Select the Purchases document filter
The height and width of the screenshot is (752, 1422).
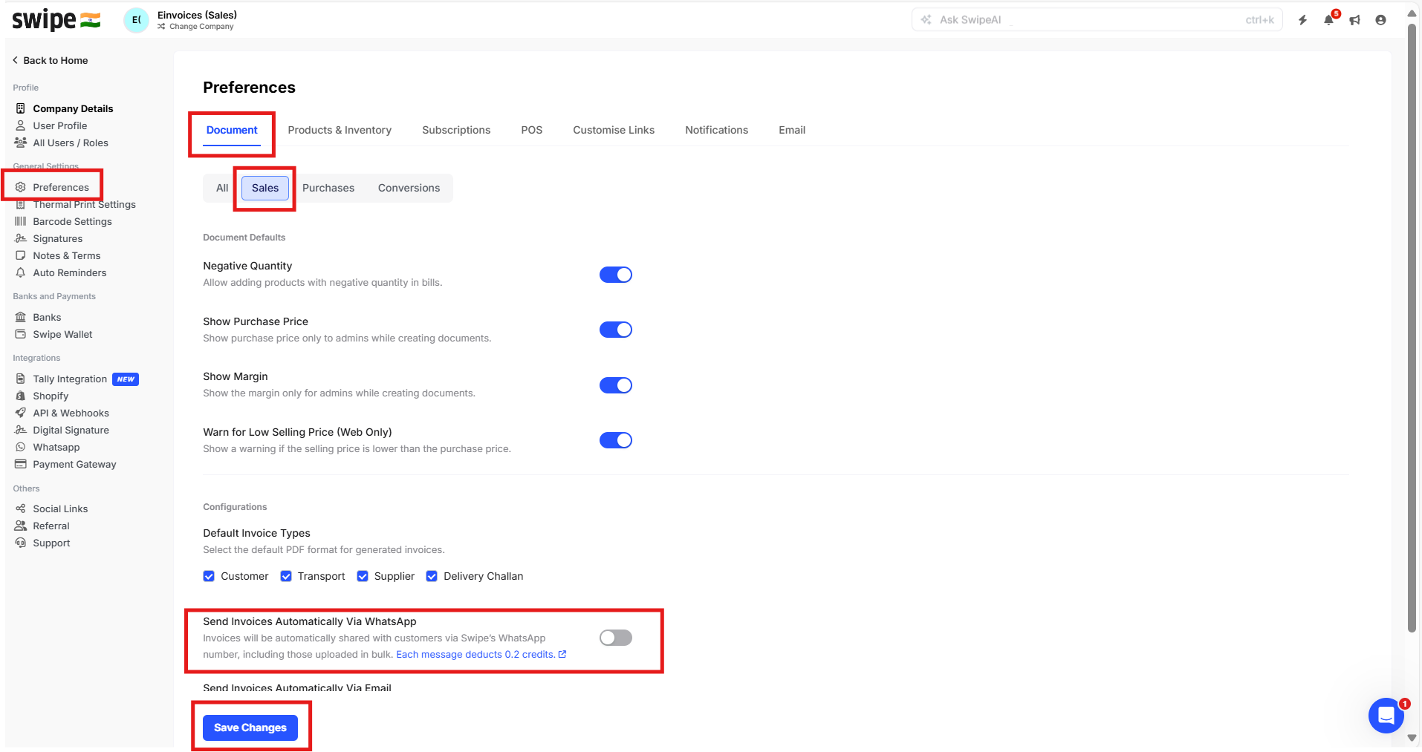(328, 188)
